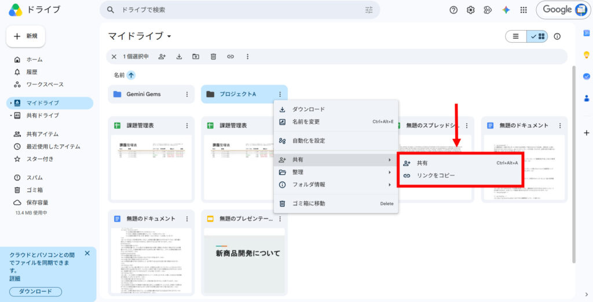Screen dimensions: 593x302
Task: Choose ダウンロード from the context menu
Action: click(336, 109)
